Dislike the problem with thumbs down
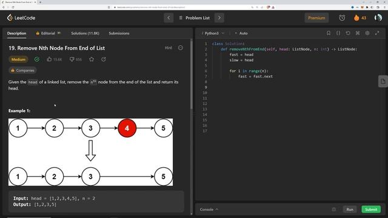Screen dimensions: 388x218 tap(72, 59)
